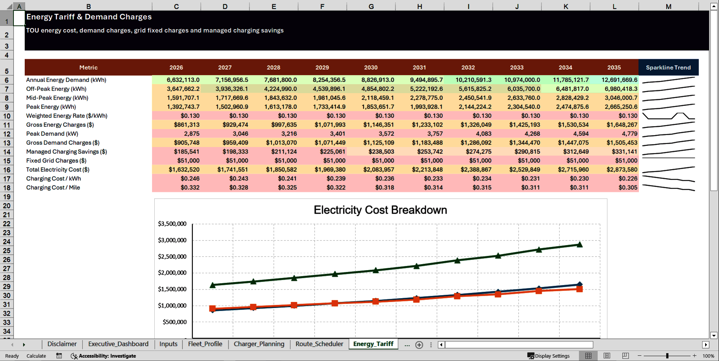The height and width of the screenshot is (361, 719).
Task: Select row 10 header
Action: [x=7, y=116]
